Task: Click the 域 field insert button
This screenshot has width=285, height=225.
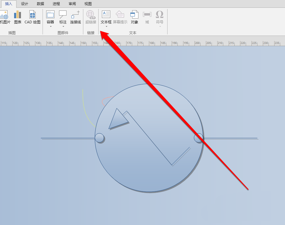Action: tap(147, 16)
